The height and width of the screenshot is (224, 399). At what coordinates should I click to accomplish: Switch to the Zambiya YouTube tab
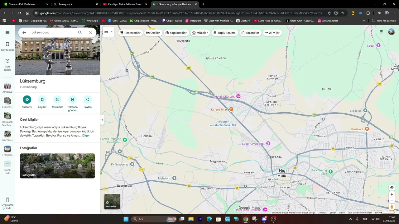pos(125,4)
